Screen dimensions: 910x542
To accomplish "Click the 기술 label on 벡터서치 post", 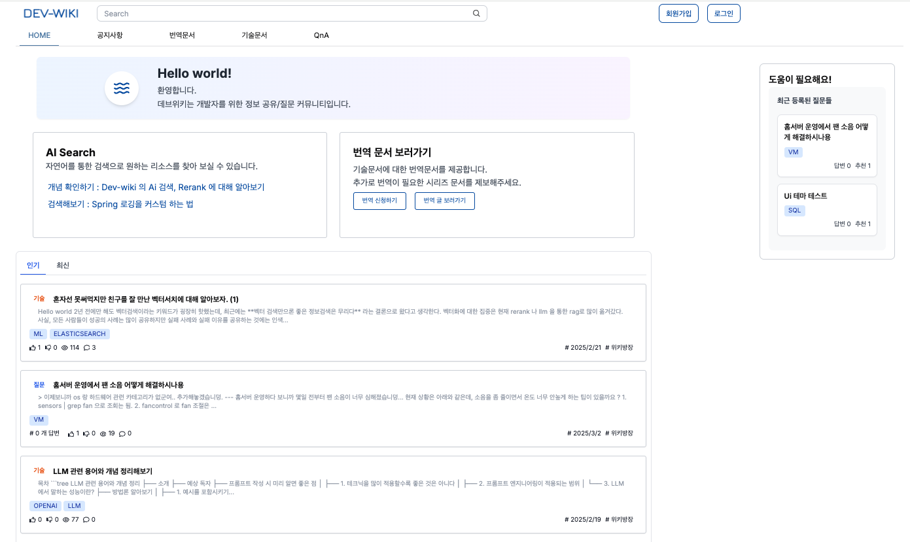I will [39, 299].
